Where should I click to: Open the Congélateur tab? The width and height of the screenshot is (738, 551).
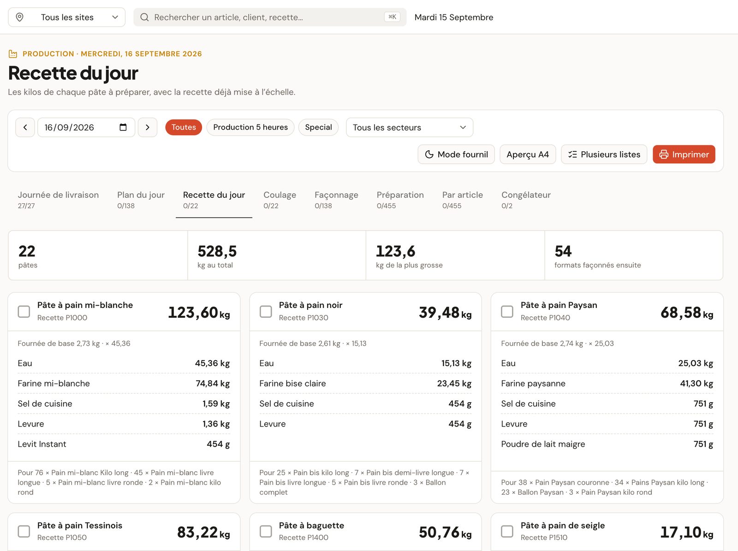[526, 200]
